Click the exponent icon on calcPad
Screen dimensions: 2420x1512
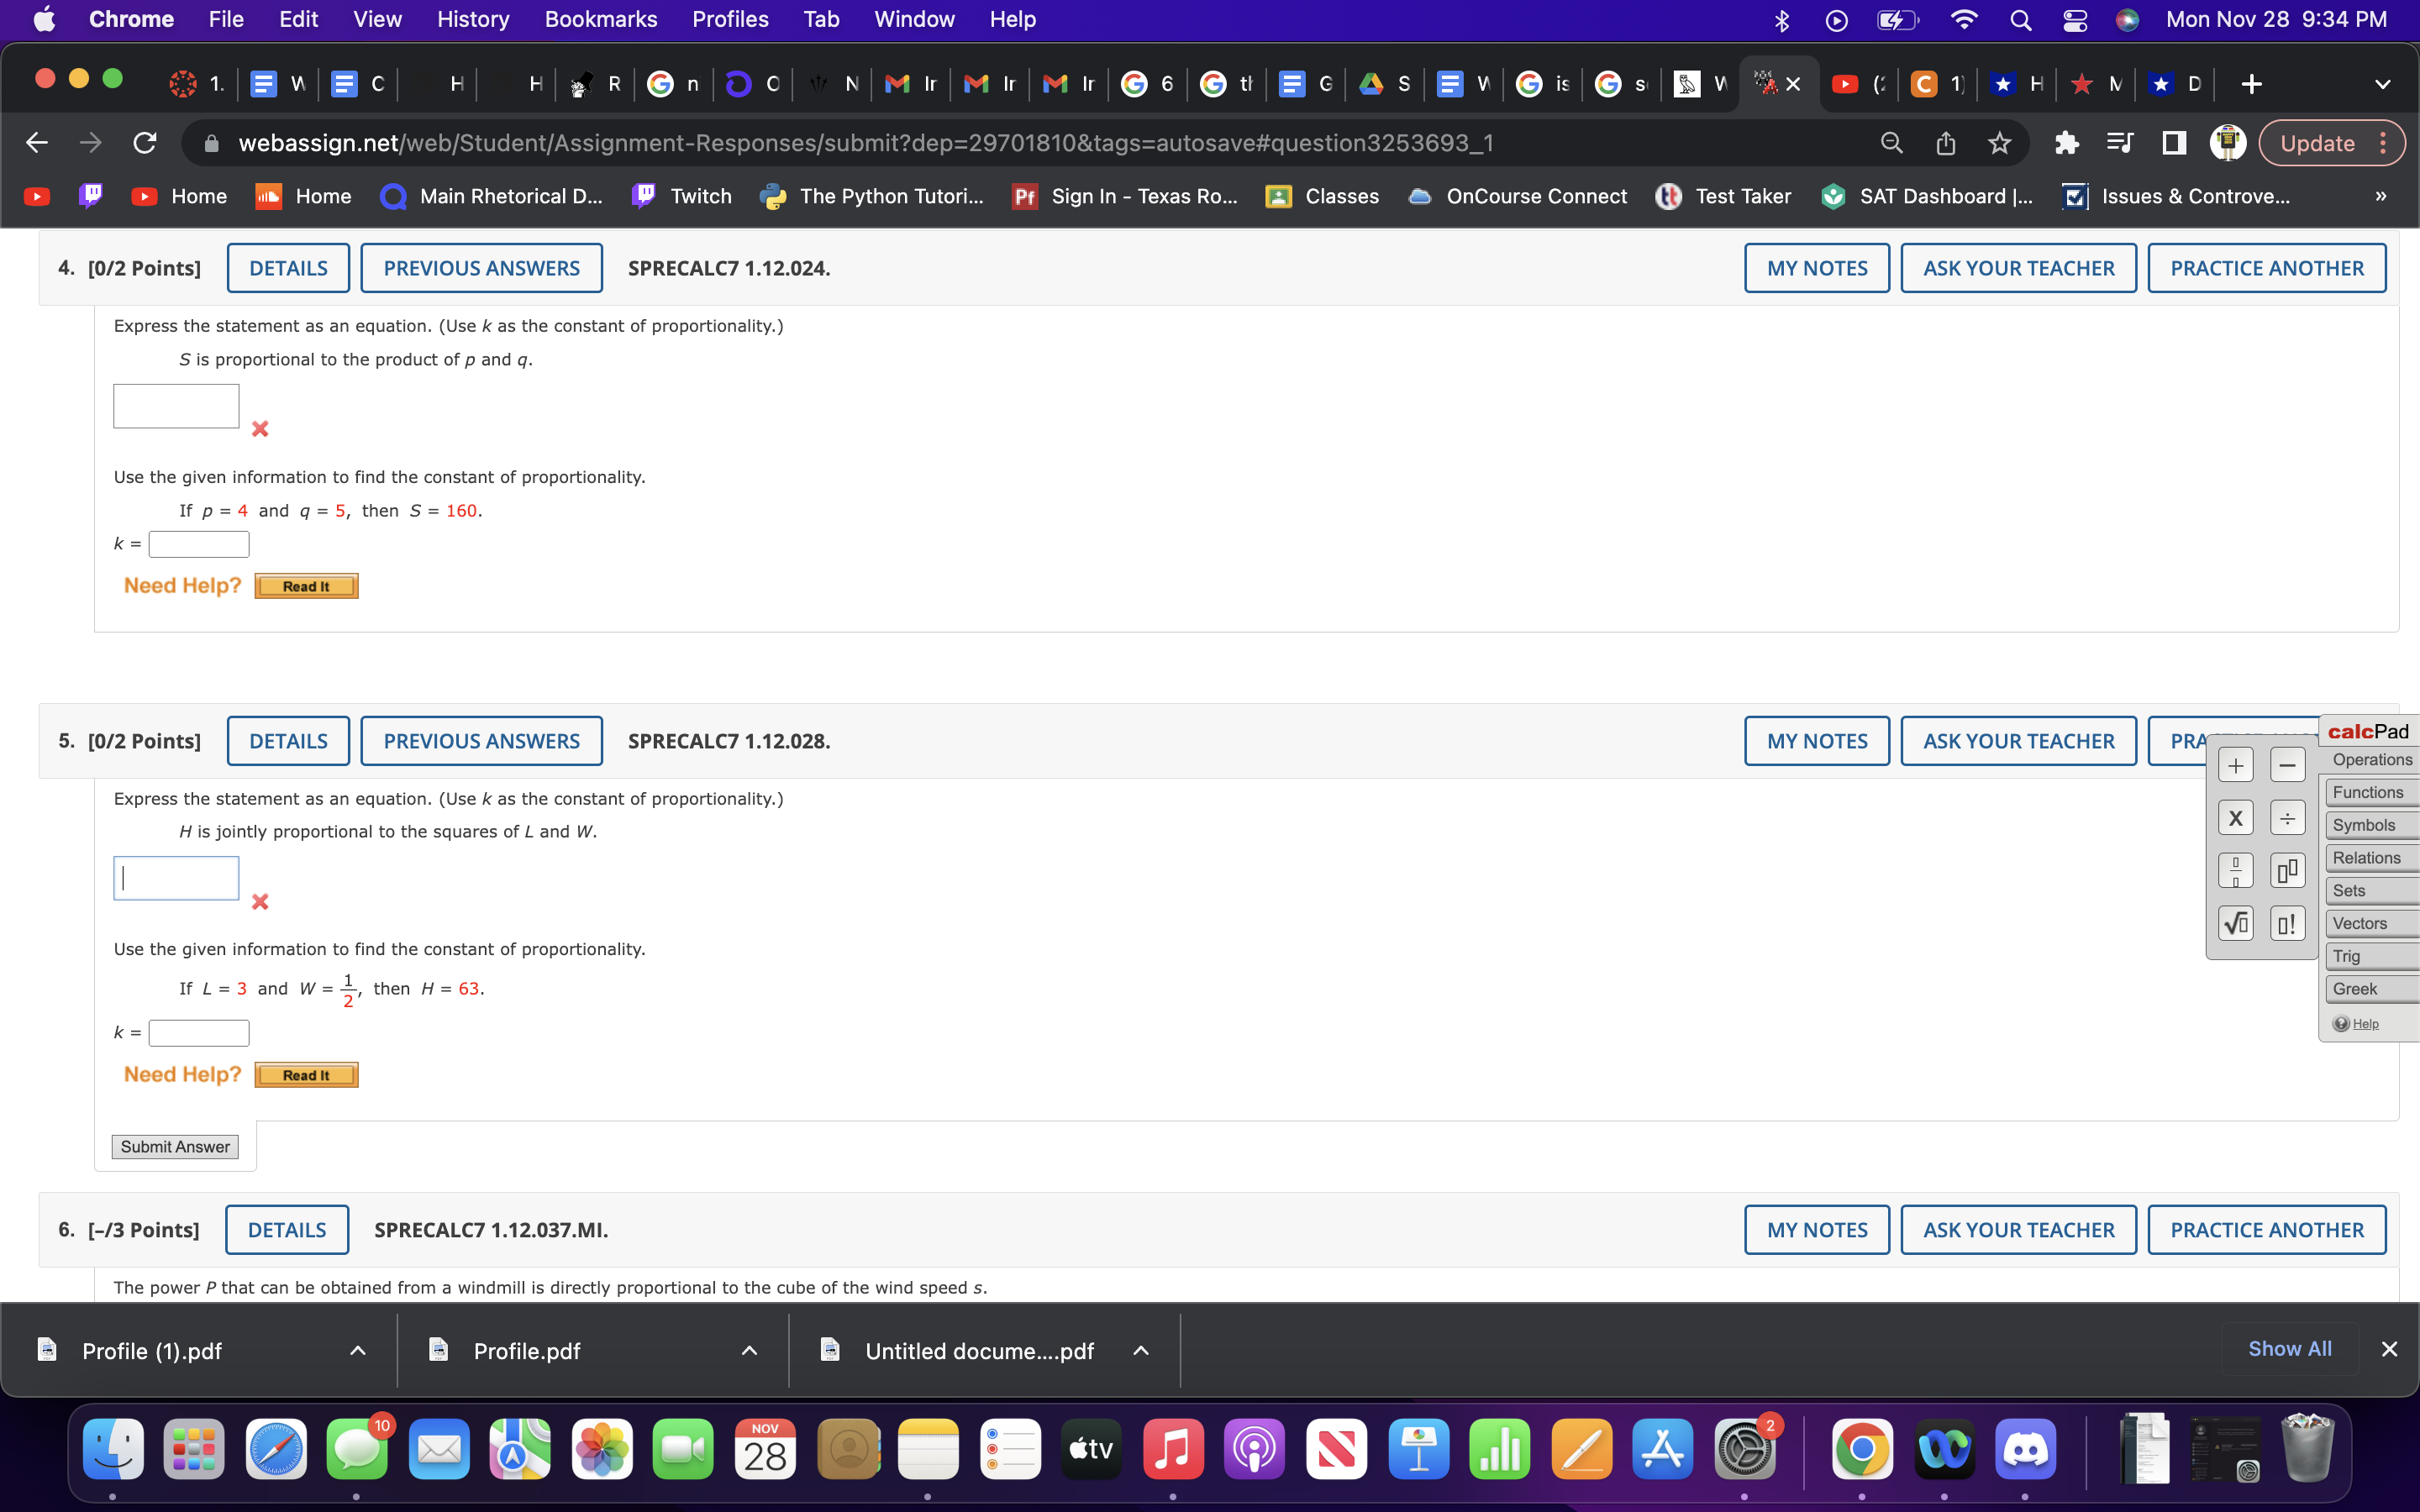(2287, 869)
